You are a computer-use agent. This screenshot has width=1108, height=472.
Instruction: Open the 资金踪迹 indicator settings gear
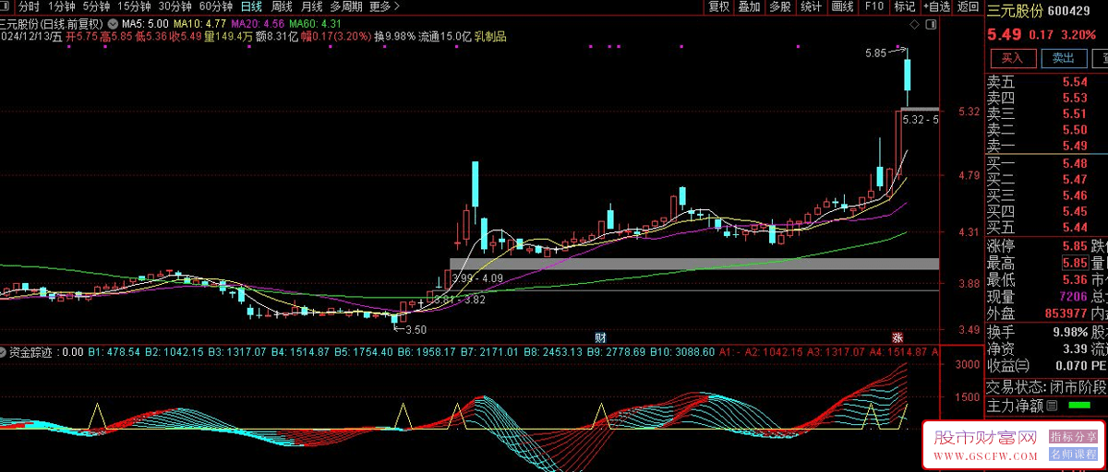click(x=4, y=352)
